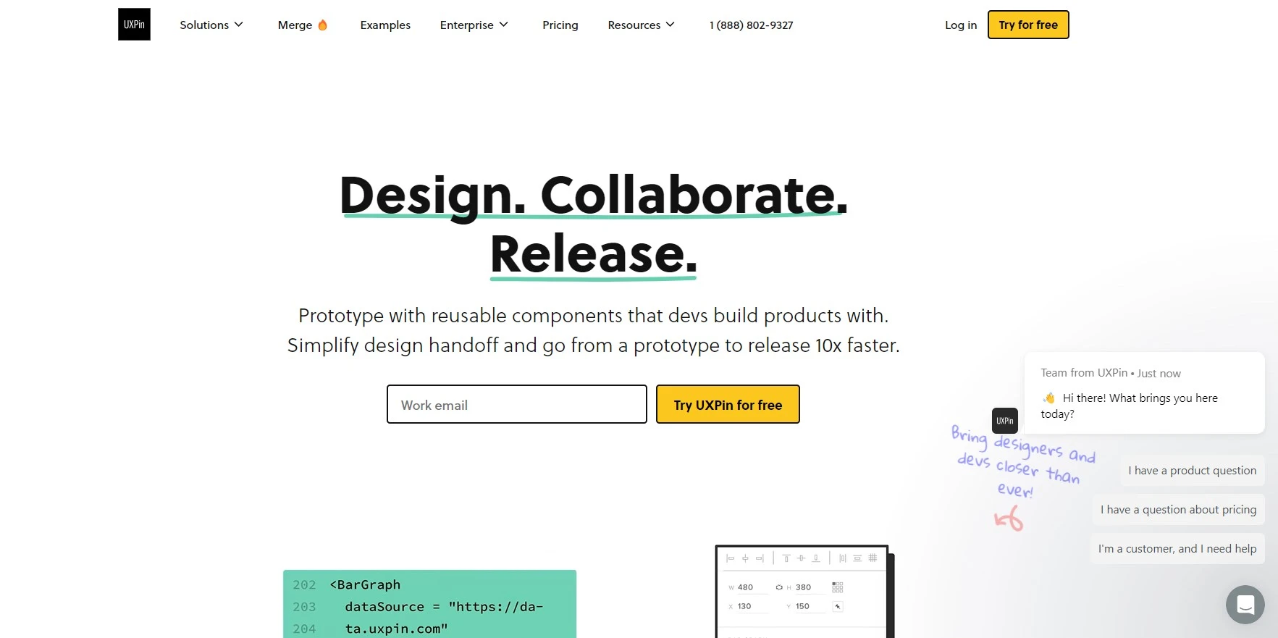The width and height of the screenshot is (1278, 638).
Task: Click the pin icon beside the Y value
Action: 838,606
